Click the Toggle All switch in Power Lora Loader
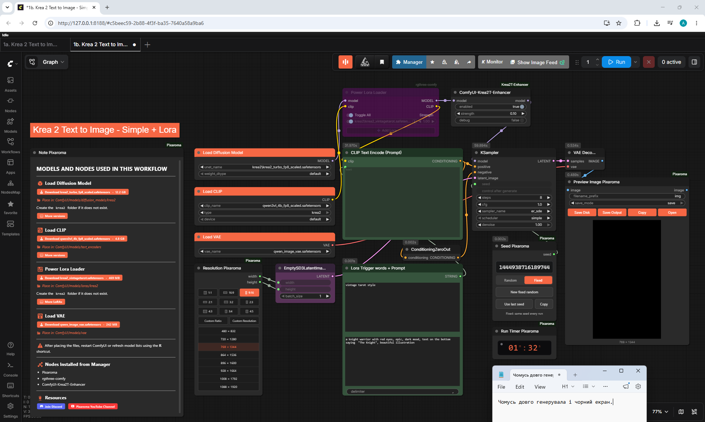The width and height of the screenshot is (705, 422). click(350, 115)
